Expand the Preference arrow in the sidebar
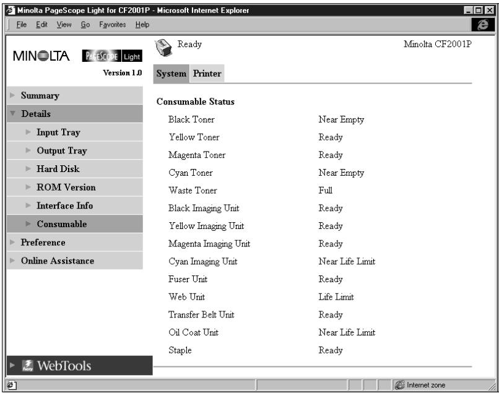This screenshot has height=393, width=499. click(12, 242)
